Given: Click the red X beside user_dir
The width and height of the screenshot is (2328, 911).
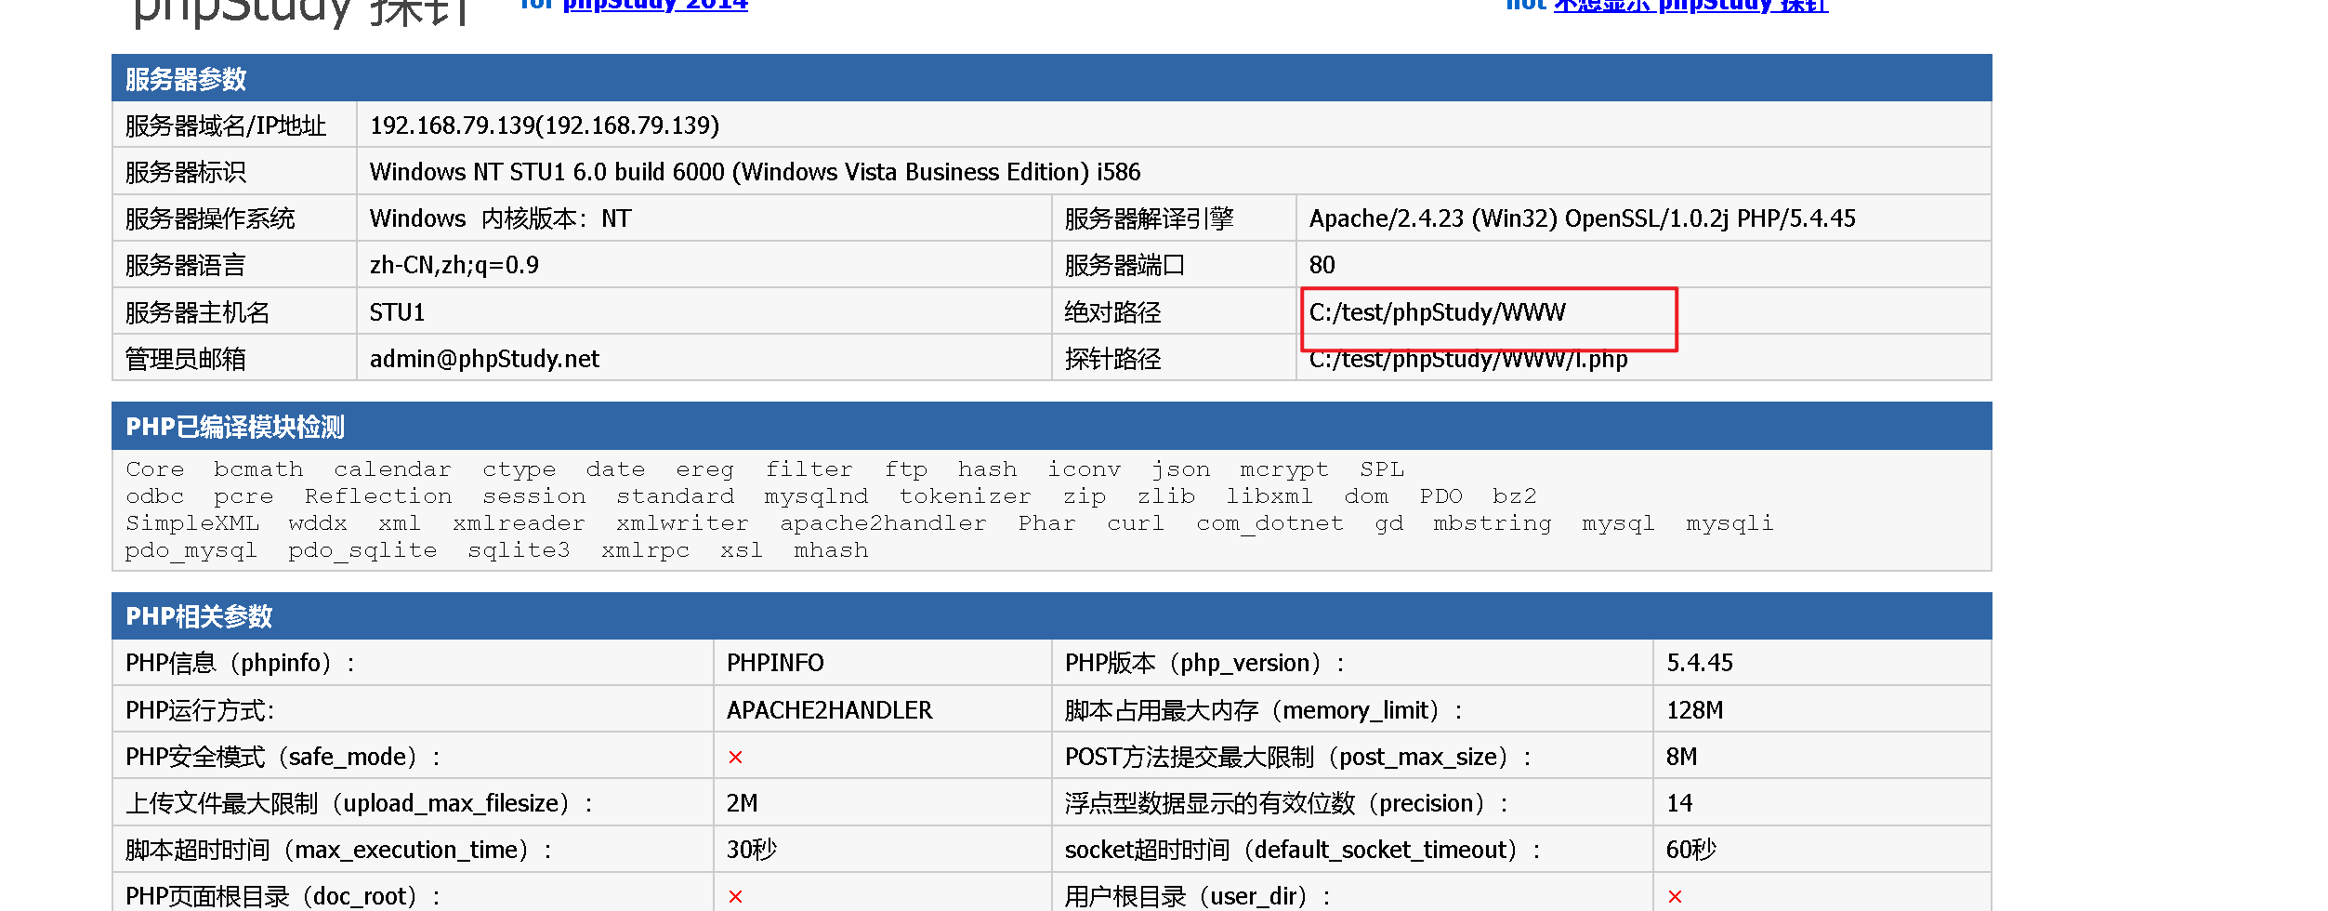Looking at the screenshot, I should [1675, 896].
